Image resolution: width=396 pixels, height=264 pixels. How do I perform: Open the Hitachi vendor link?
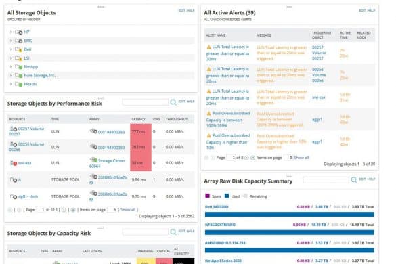point(30,84)
